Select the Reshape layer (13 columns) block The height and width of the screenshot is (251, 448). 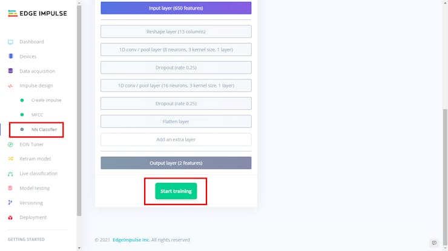coord(176,31)
